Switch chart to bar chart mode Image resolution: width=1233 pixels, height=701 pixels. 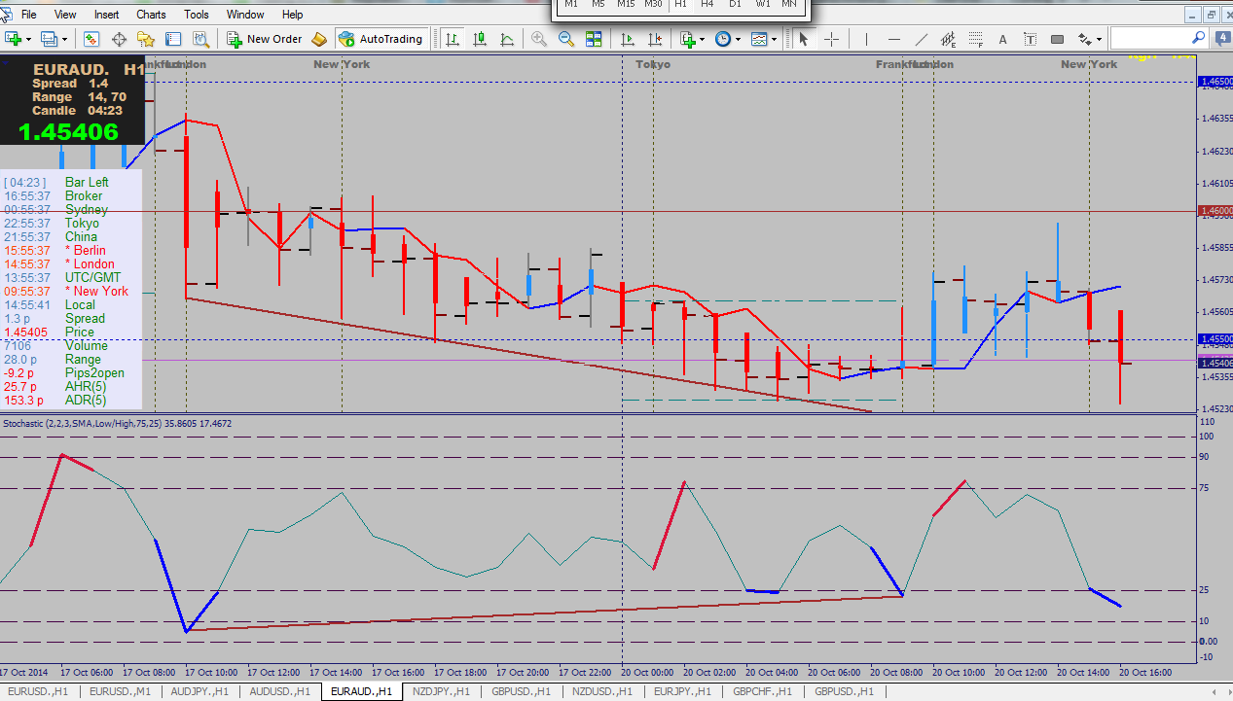coord(453,39)
